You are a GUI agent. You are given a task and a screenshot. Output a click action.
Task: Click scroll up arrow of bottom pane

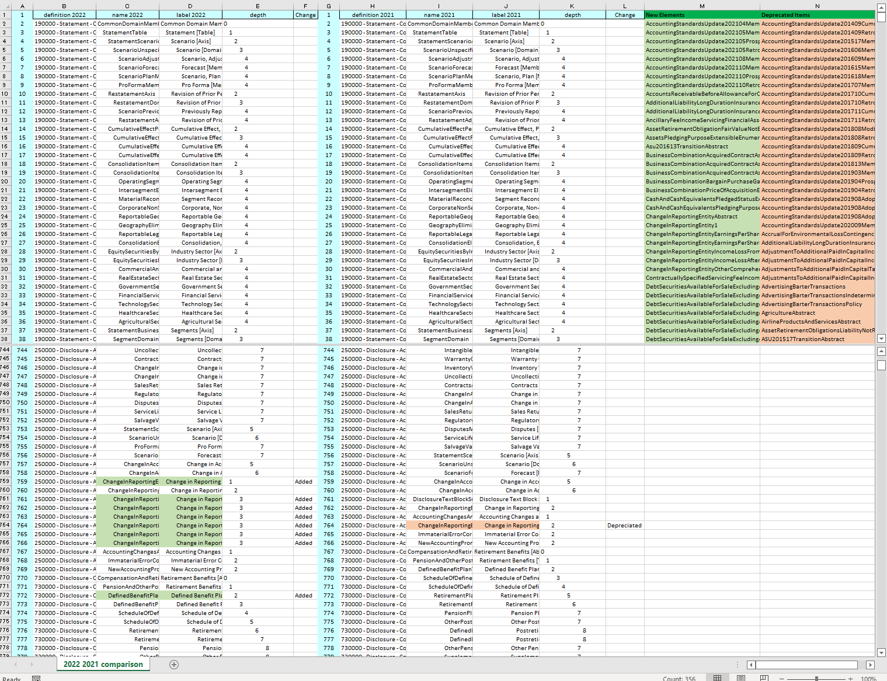881,351
